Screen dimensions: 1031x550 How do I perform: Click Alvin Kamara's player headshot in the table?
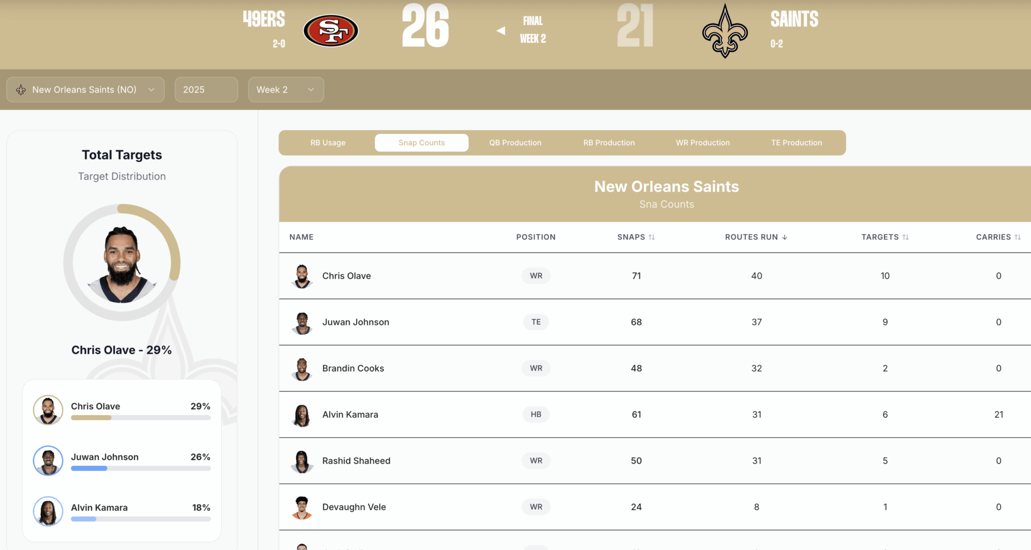coord(302,414)
